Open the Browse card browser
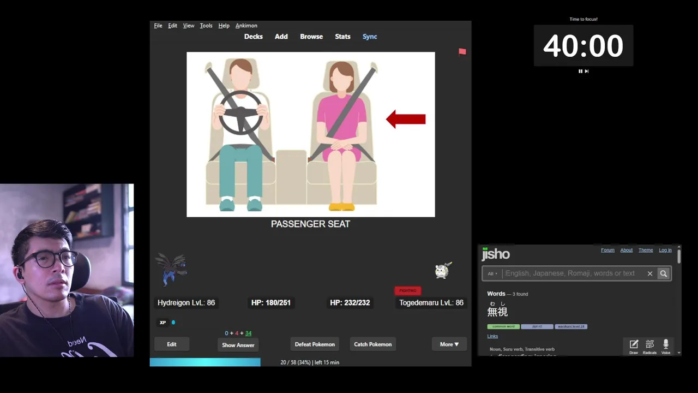The width and height of the screenshot is (698, 393). pyautogui.click(x=311, y=37)
